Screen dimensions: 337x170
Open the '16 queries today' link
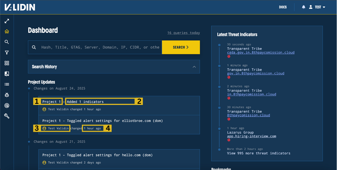coord(183,33)
